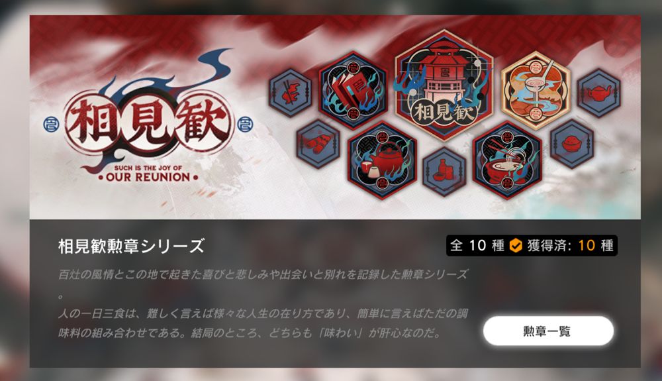Select the large pagoda 相見歓 medal

(444, 85)
